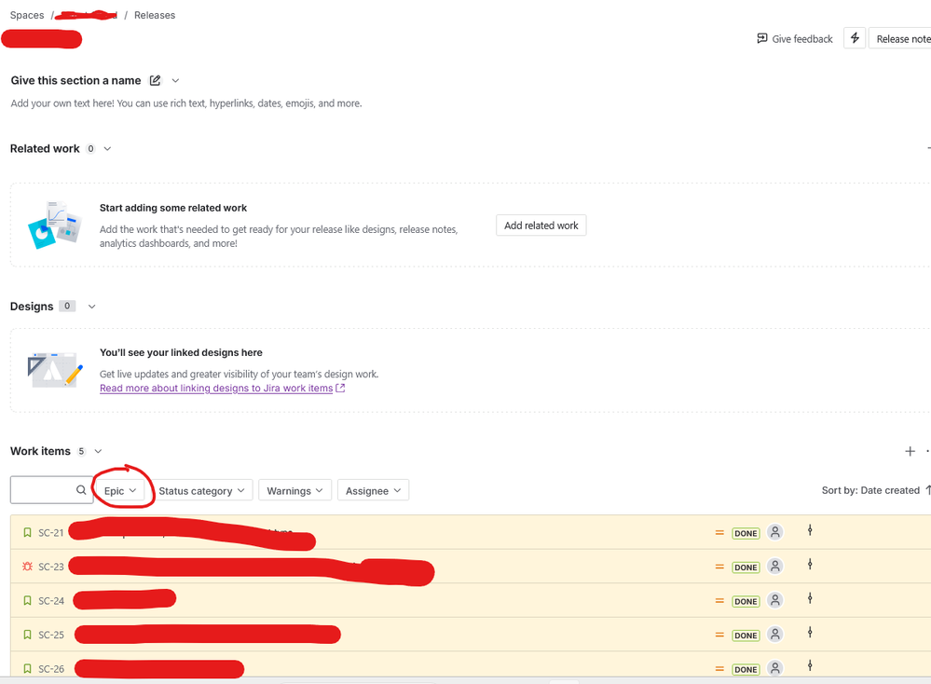Open link about linking designs to Jira
The image size is (931, 684).
click(x=222, y=388)
